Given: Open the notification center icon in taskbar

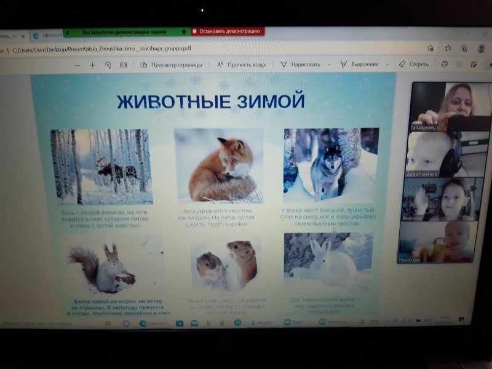Looking at the screenshot, I should 461,320.
